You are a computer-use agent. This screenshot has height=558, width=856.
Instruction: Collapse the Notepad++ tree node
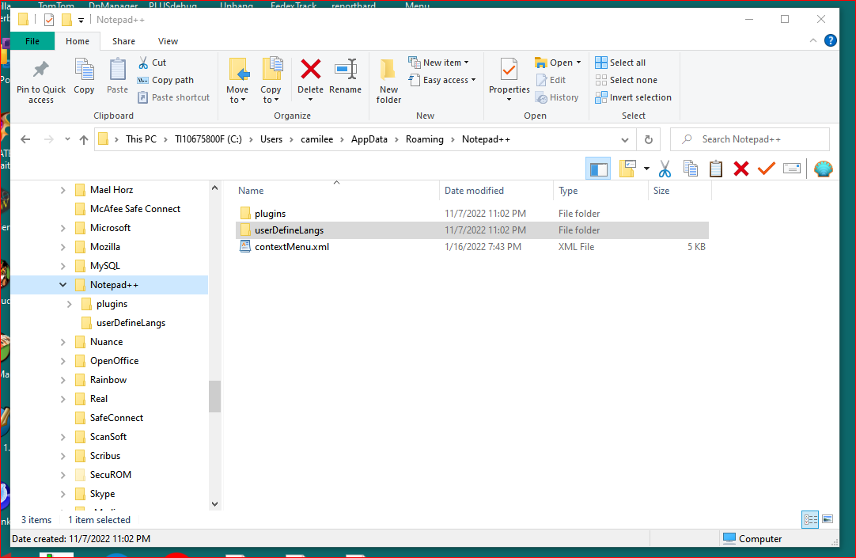click(62, 285)
